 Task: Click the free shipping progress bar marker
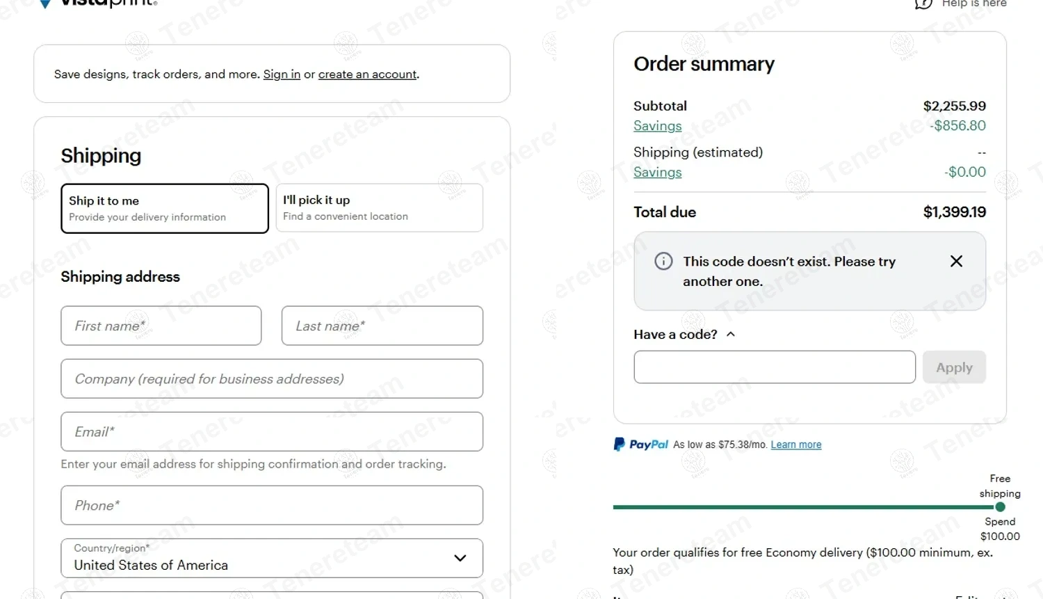click(x=1000, y=507)
